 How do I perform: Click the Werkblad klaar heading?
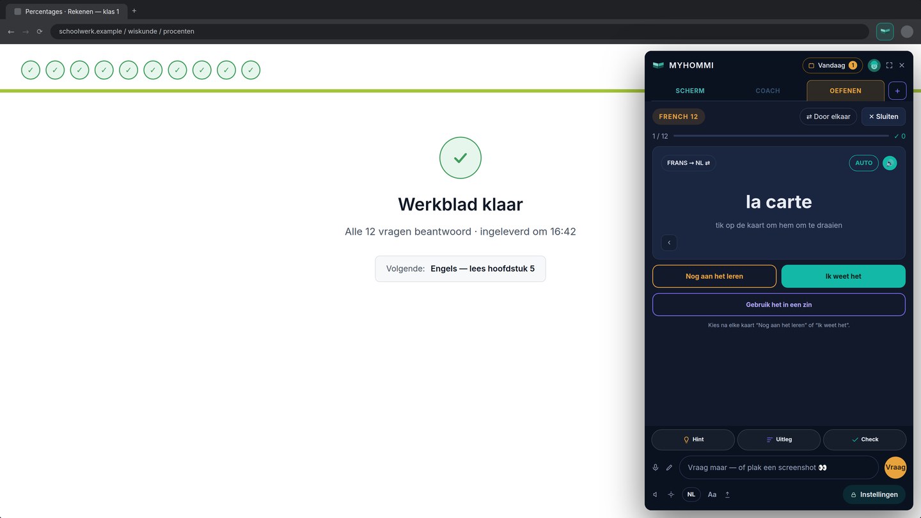[x=460, y=204]
